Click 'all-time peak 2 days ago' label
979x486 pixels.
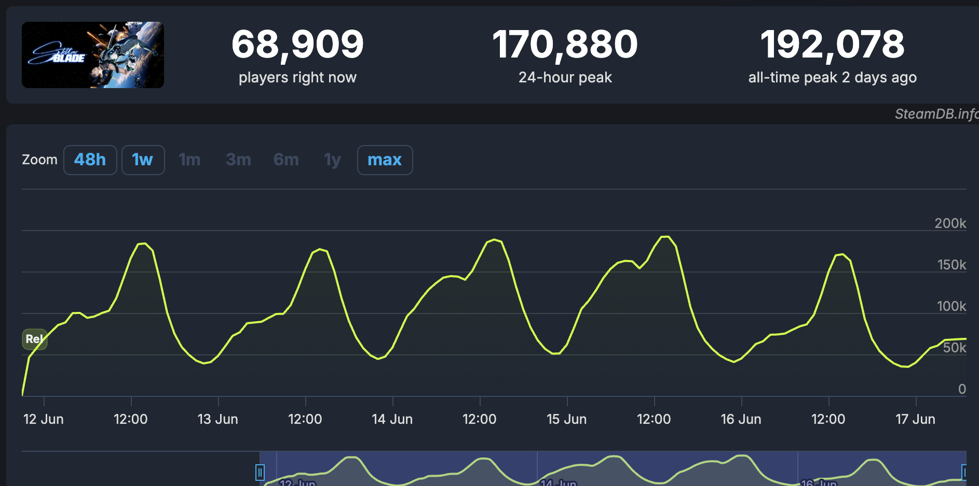click(x=833, y=78)
